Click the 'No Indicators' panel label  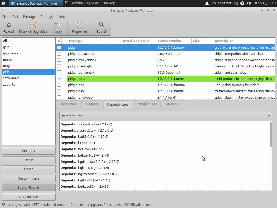tap(221, 3)
